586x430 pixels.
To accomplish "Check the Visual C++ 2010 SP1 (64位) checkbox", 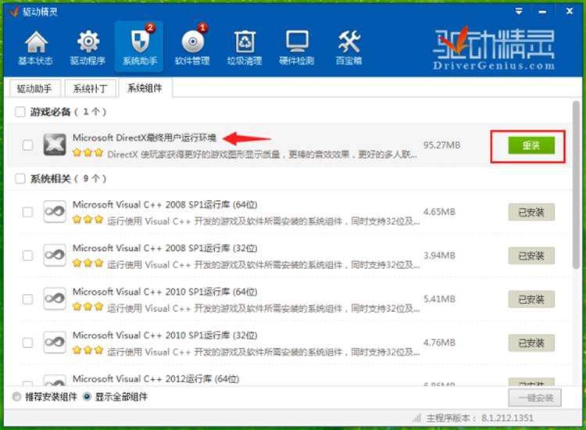I will point(27,299).
